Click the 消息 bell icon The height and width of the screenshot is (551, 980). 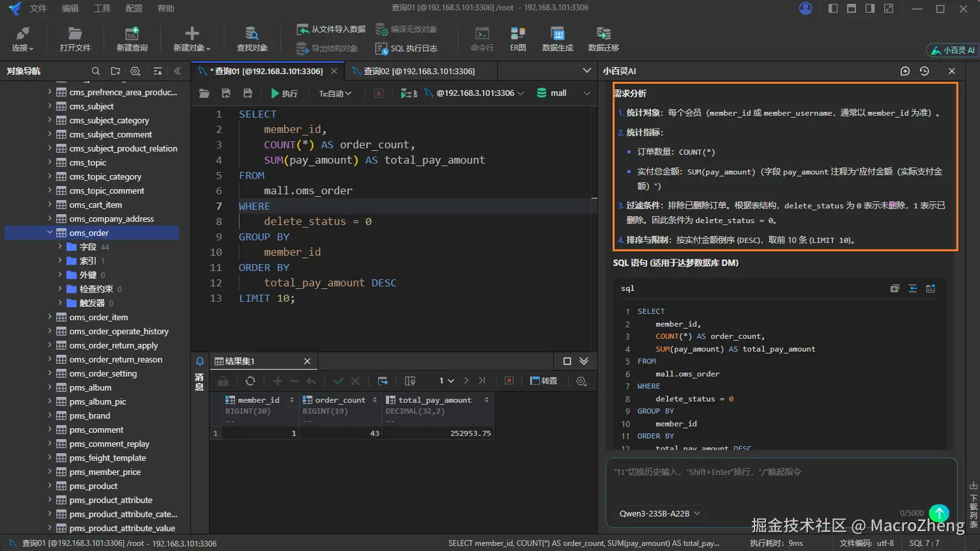(x=200, y=361)
